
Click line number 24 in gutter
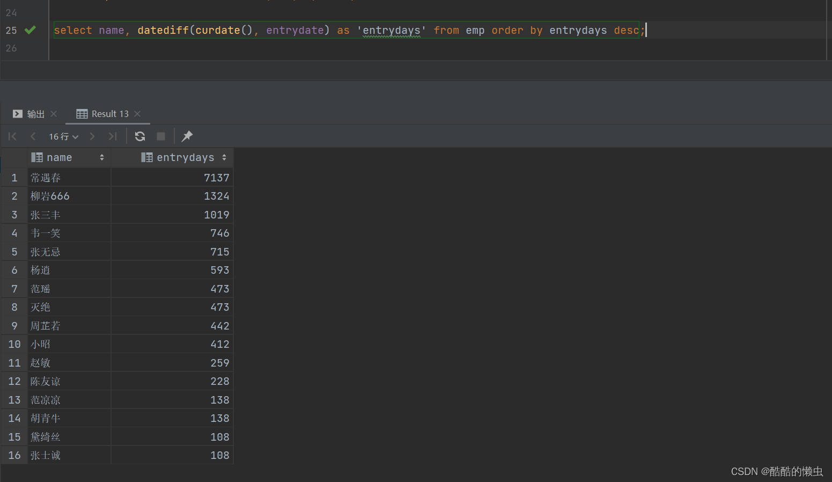point(11,12)
